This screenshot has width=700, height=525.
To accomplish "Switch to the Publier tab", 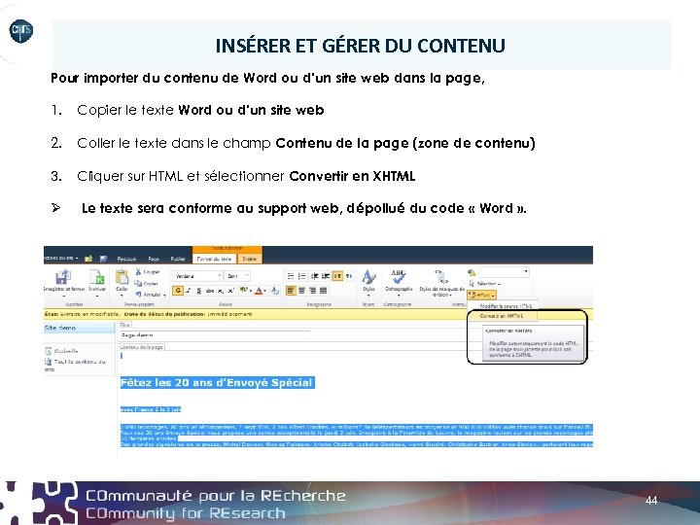I will click(178, 259).
